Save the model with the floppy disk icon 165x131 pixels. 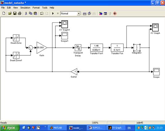15,14
